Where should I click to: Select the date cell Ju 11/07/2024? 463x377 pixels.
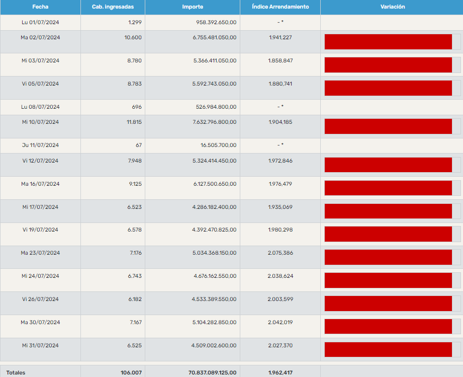point(40,145)
